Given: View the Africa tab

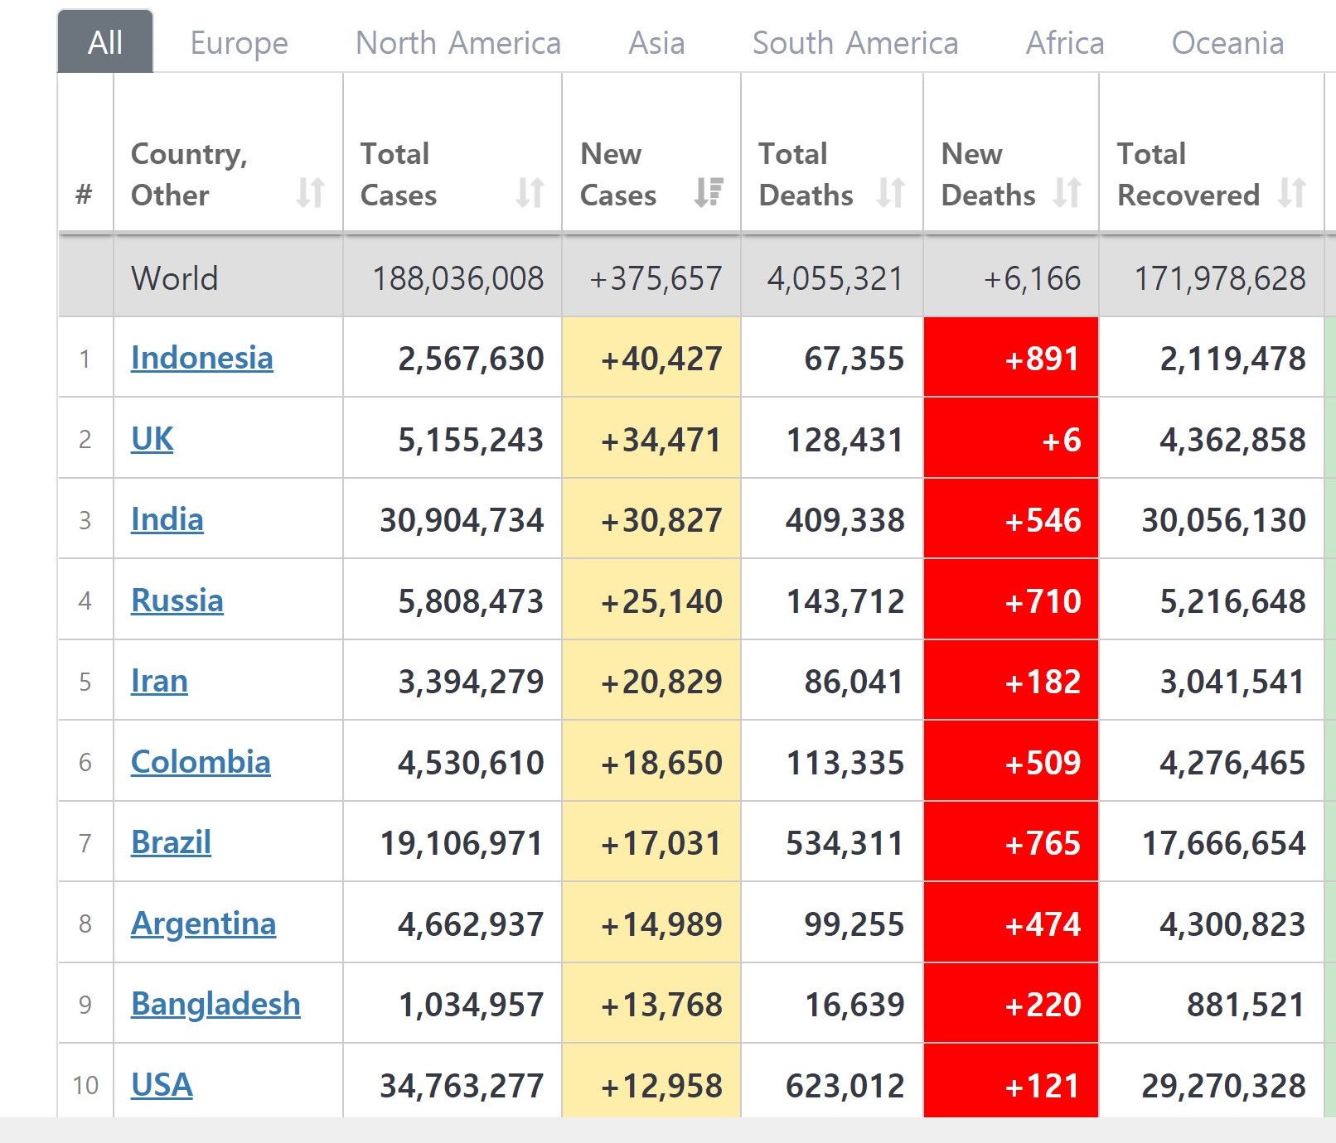Looking at the screenshot, I should click(x=1064, y=42).
